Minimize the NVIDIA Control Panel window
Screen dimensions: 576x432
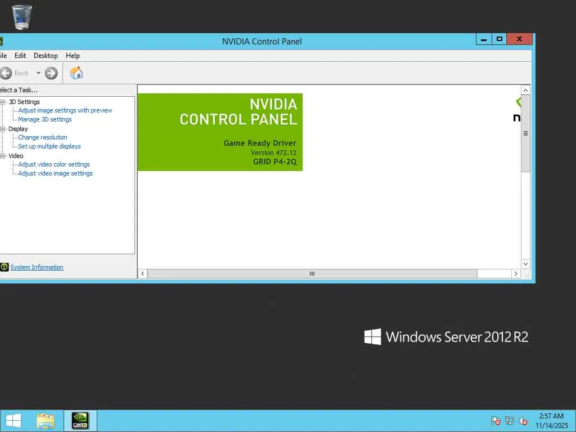[x=484, y=39]
